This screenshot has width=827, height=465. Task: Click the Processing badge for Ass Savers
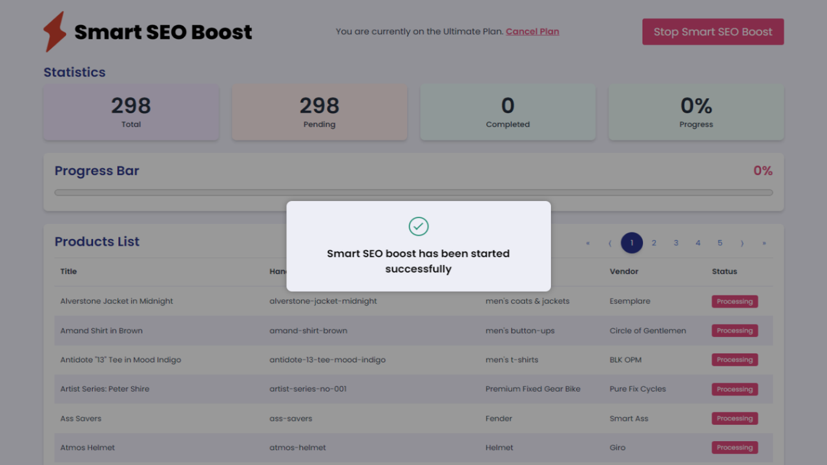[x=735, y=418]
